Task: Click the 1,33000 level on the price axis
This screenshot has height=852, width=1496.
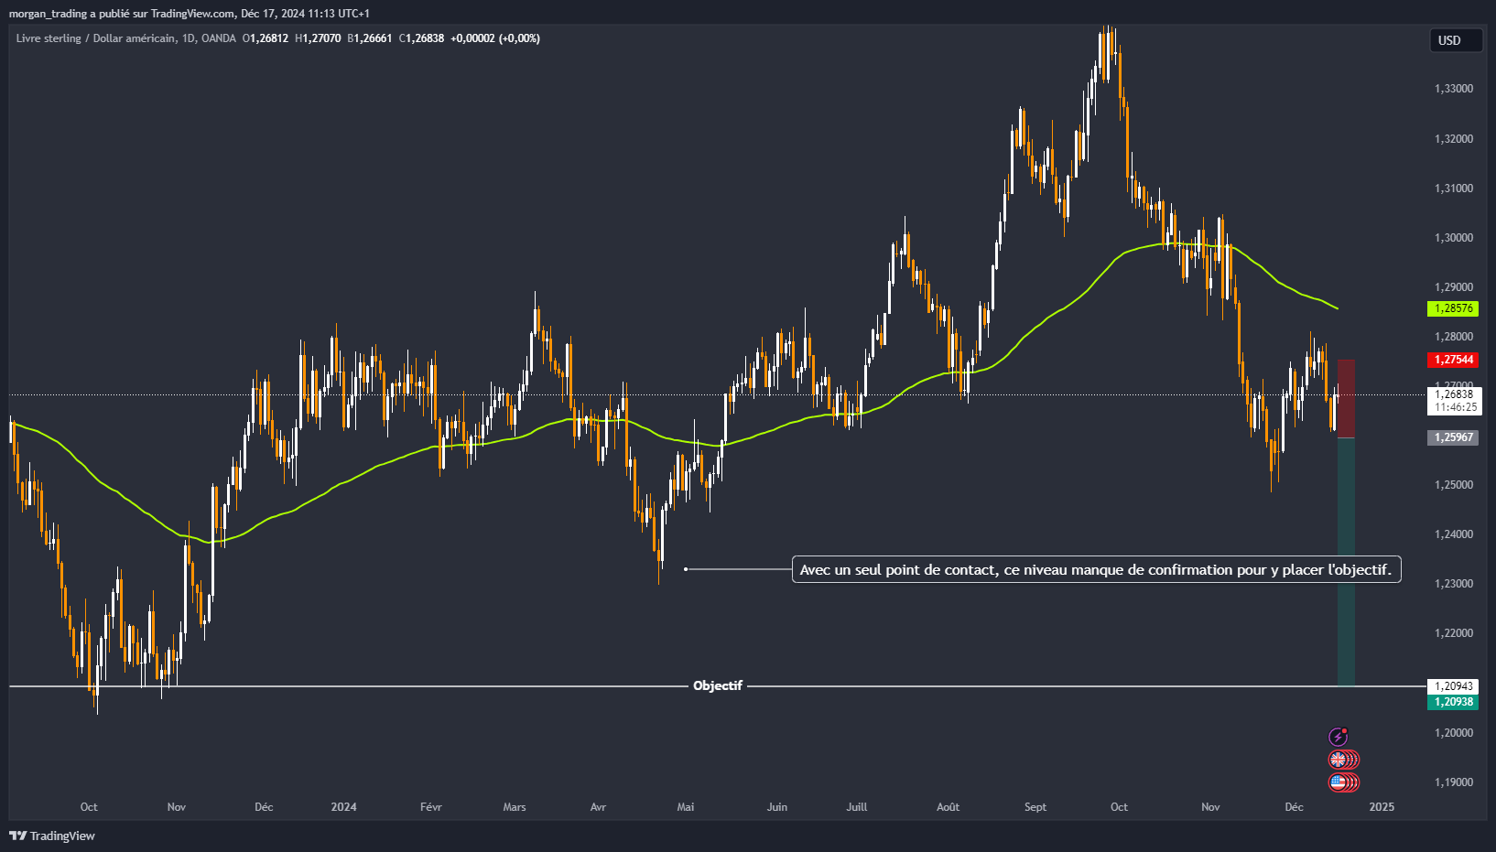Action: pyautogui.click(x=1454, y=89)
